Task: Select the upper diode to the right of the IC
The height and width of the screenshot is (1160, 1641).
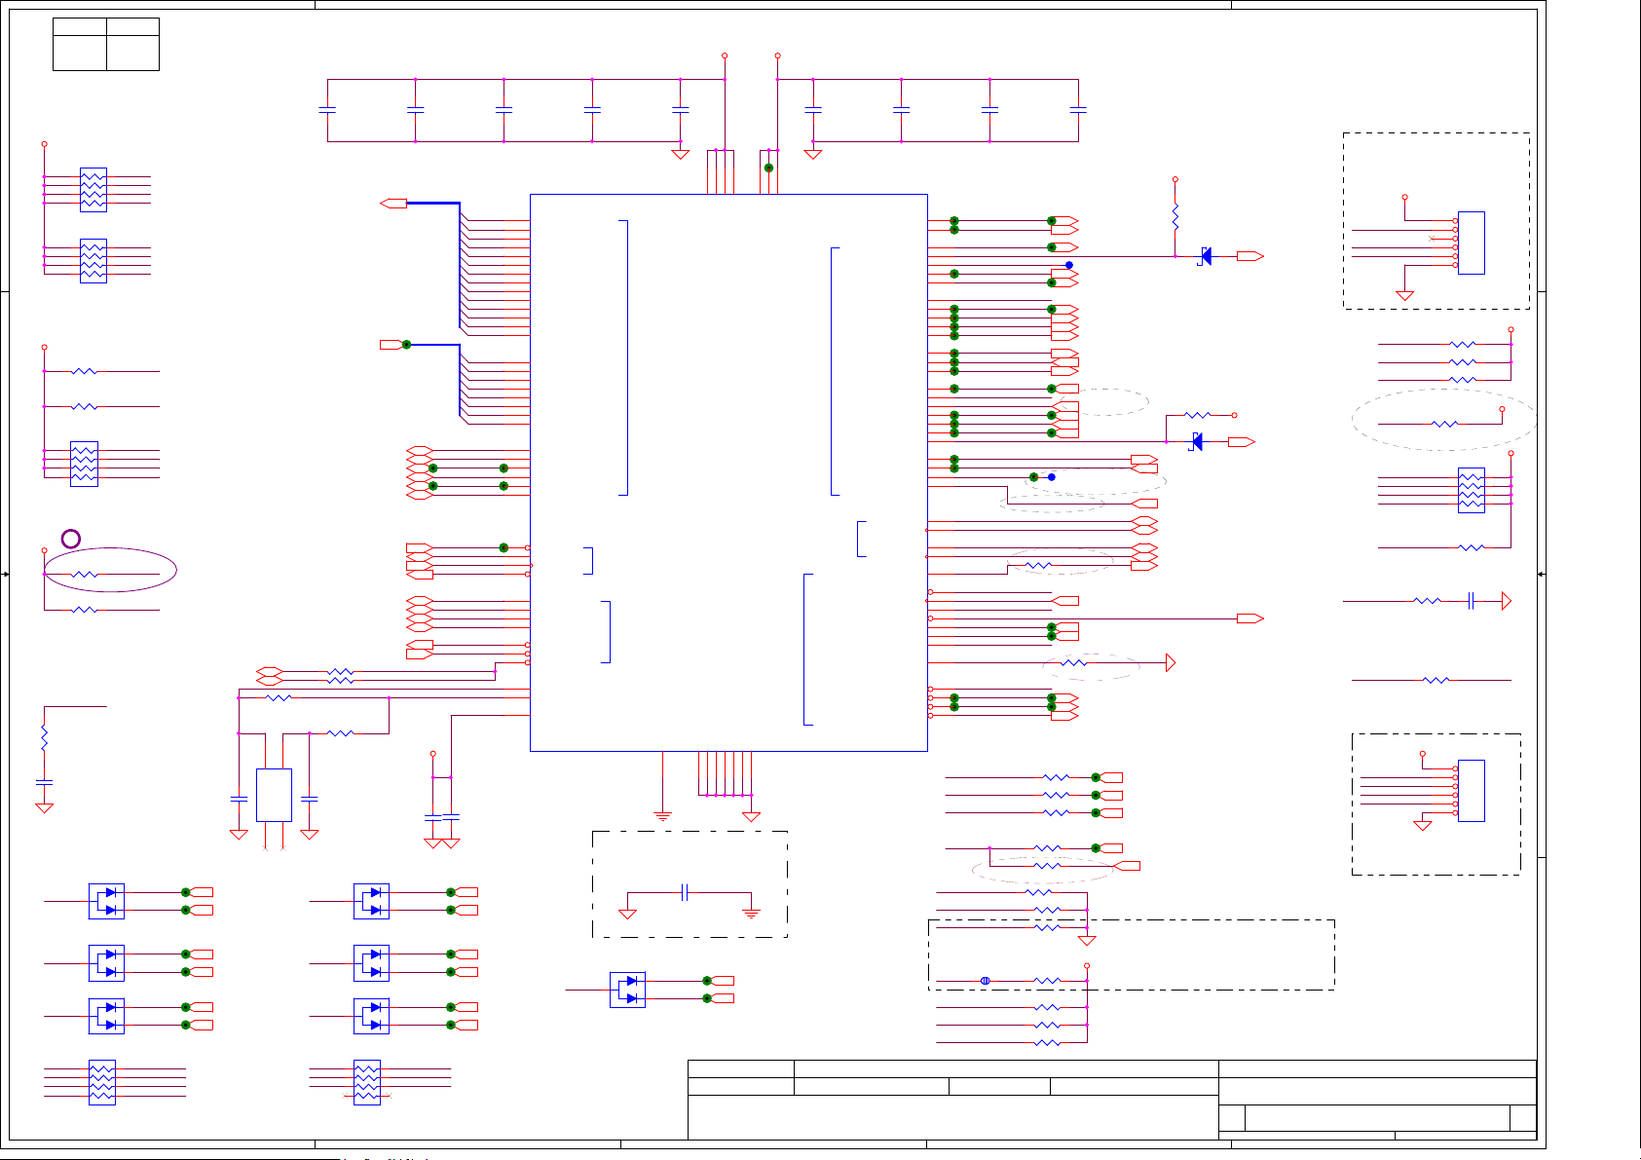Action: [x=1206, y=256]
